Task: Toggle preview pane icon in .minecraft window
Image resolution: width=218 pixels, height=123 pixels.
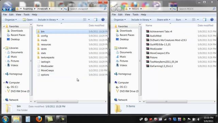Action: pos(95,20)
